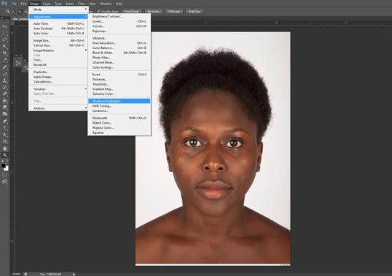Viewport: 392px width, 276px height.
Task: Select the Dodge tool
Action: (4, 114)
